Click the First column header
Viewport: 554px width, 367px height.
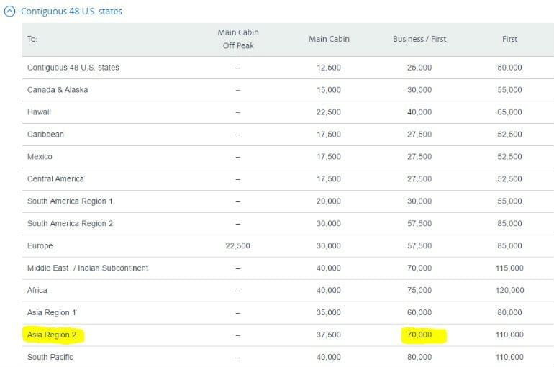click(x=509, y=39)
